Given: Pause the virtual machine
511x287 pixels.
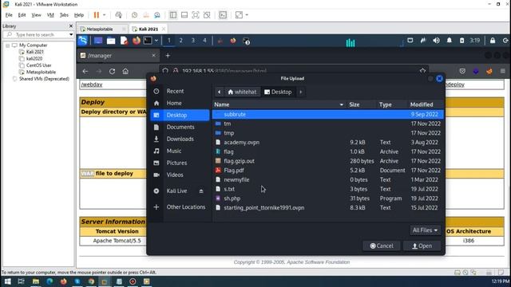Looking at the screenshot, I should (97, 15).
